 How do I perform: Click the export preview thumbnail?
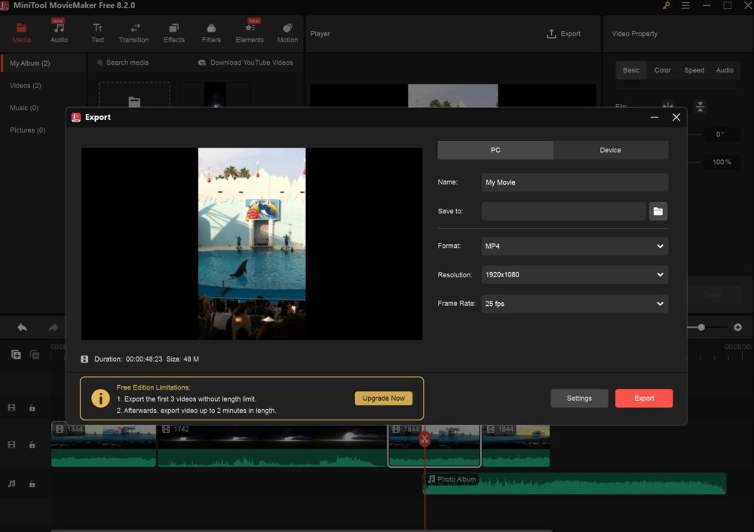click(252, 243)
